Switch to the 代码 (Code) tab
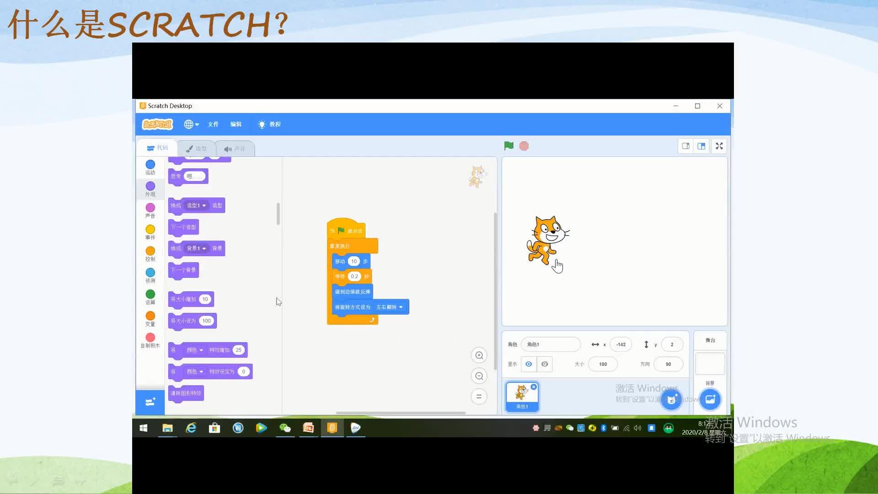Screen dimensions: 878x494 coord(157,148)
